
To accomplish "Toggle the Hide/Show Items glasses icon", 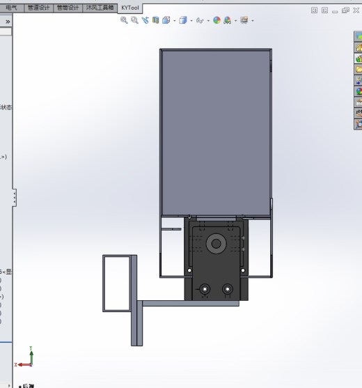I will (x=200, y=20).
